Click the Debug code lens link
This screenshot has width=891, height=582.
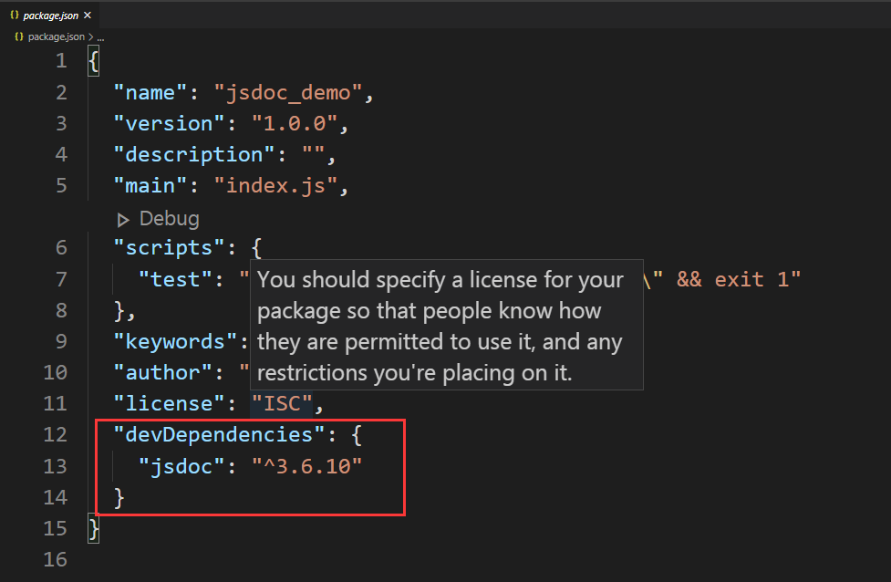(x=170, y=219)
